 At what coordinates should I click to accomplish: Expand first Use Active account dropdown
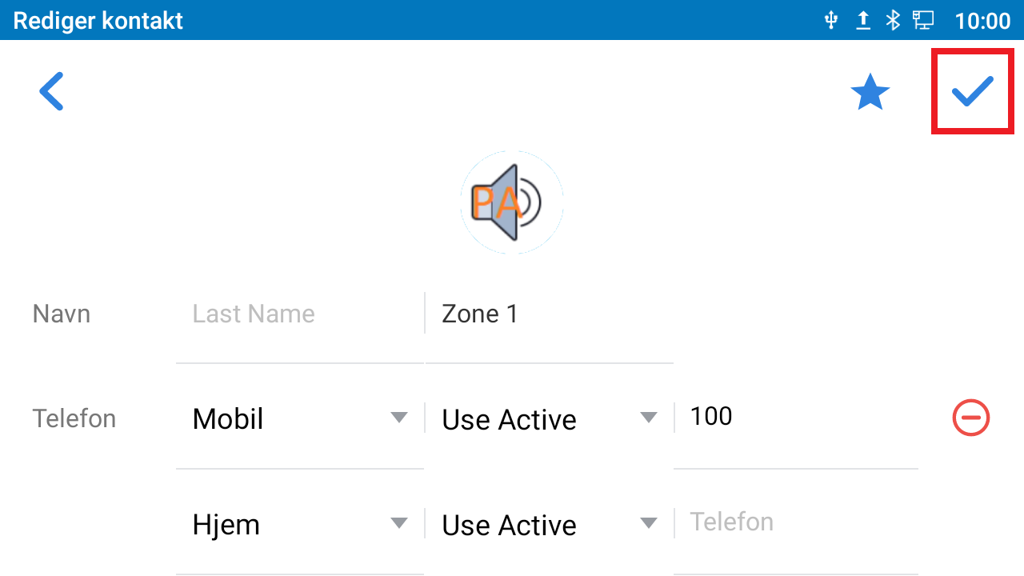coord(549,418)
